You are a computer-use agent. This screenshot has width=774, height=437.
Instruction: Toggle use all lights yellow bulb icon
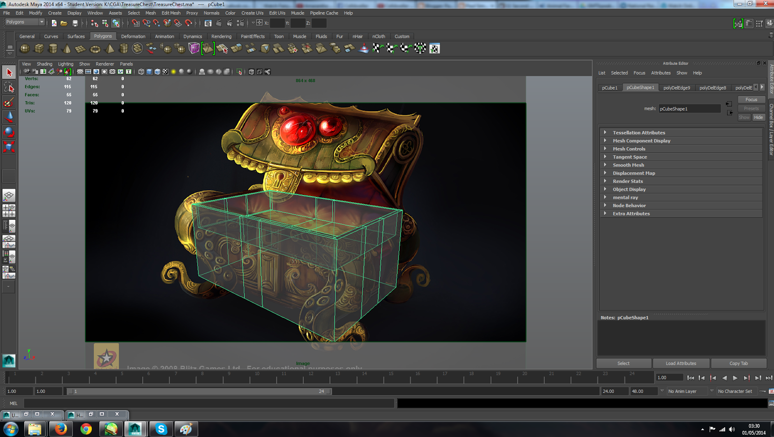[x=173, y=72]
